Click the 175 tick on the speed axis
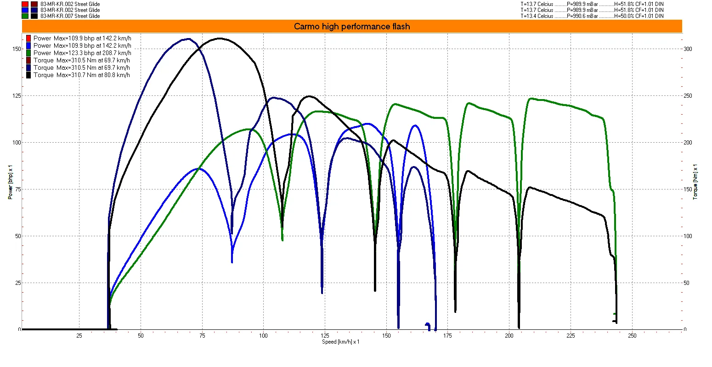Image resolution: width=712 pixels, height=367 pixels. (447, 336)
